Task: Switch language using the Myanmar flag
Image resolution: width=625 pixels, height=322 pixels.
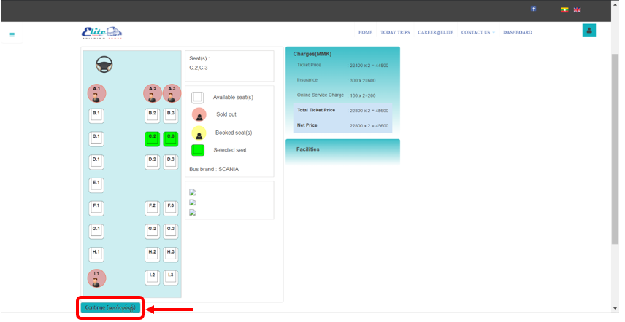Action: click(x=564, y=9)
